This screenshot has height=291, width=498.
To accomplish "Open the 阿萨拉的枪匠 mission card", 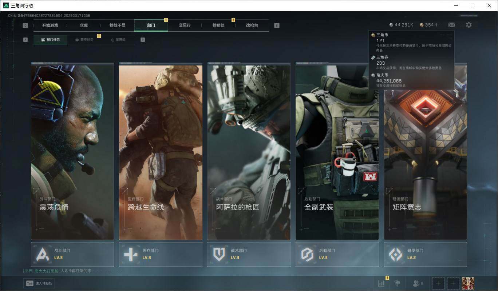I will (249, 151).
